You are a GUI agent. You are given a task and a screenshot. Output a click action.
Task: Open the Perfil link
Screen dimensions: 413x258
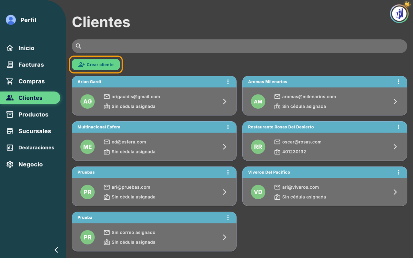(x=28, y=20)
